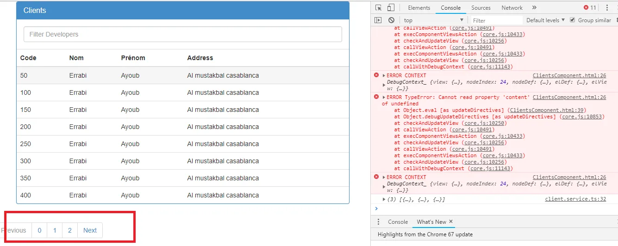Expand the logged (3) array entry
The width and height of the screenshot is (618, 246).
(384, 199)
